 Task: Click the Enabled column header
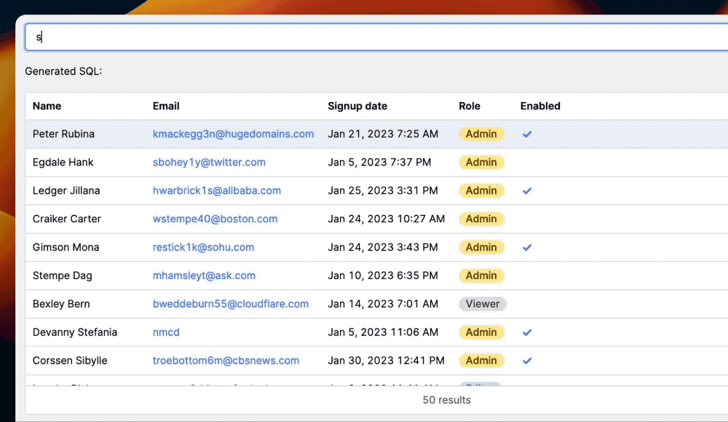pyautogui.click(x=540, y=106)
